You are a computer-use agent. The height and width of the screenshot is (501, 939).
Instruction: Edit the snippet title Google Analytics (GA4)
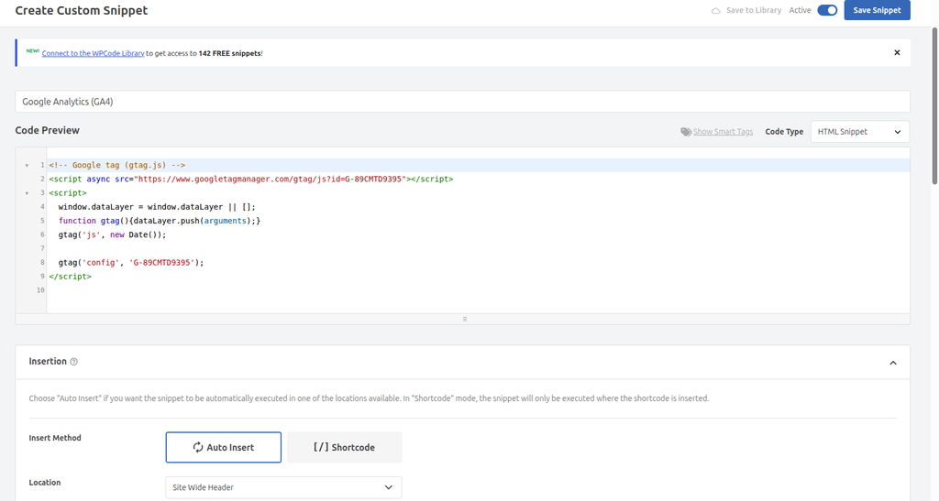pyautogui.click(x=462, y=102)
